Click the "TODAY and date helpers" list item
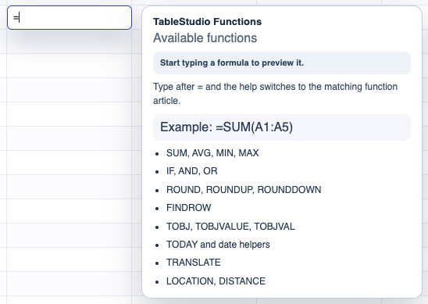 (x=218, y=245)
